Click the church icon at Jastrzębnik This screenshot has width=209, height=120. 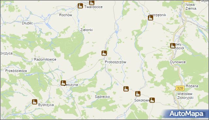click(x=151, y=18)
